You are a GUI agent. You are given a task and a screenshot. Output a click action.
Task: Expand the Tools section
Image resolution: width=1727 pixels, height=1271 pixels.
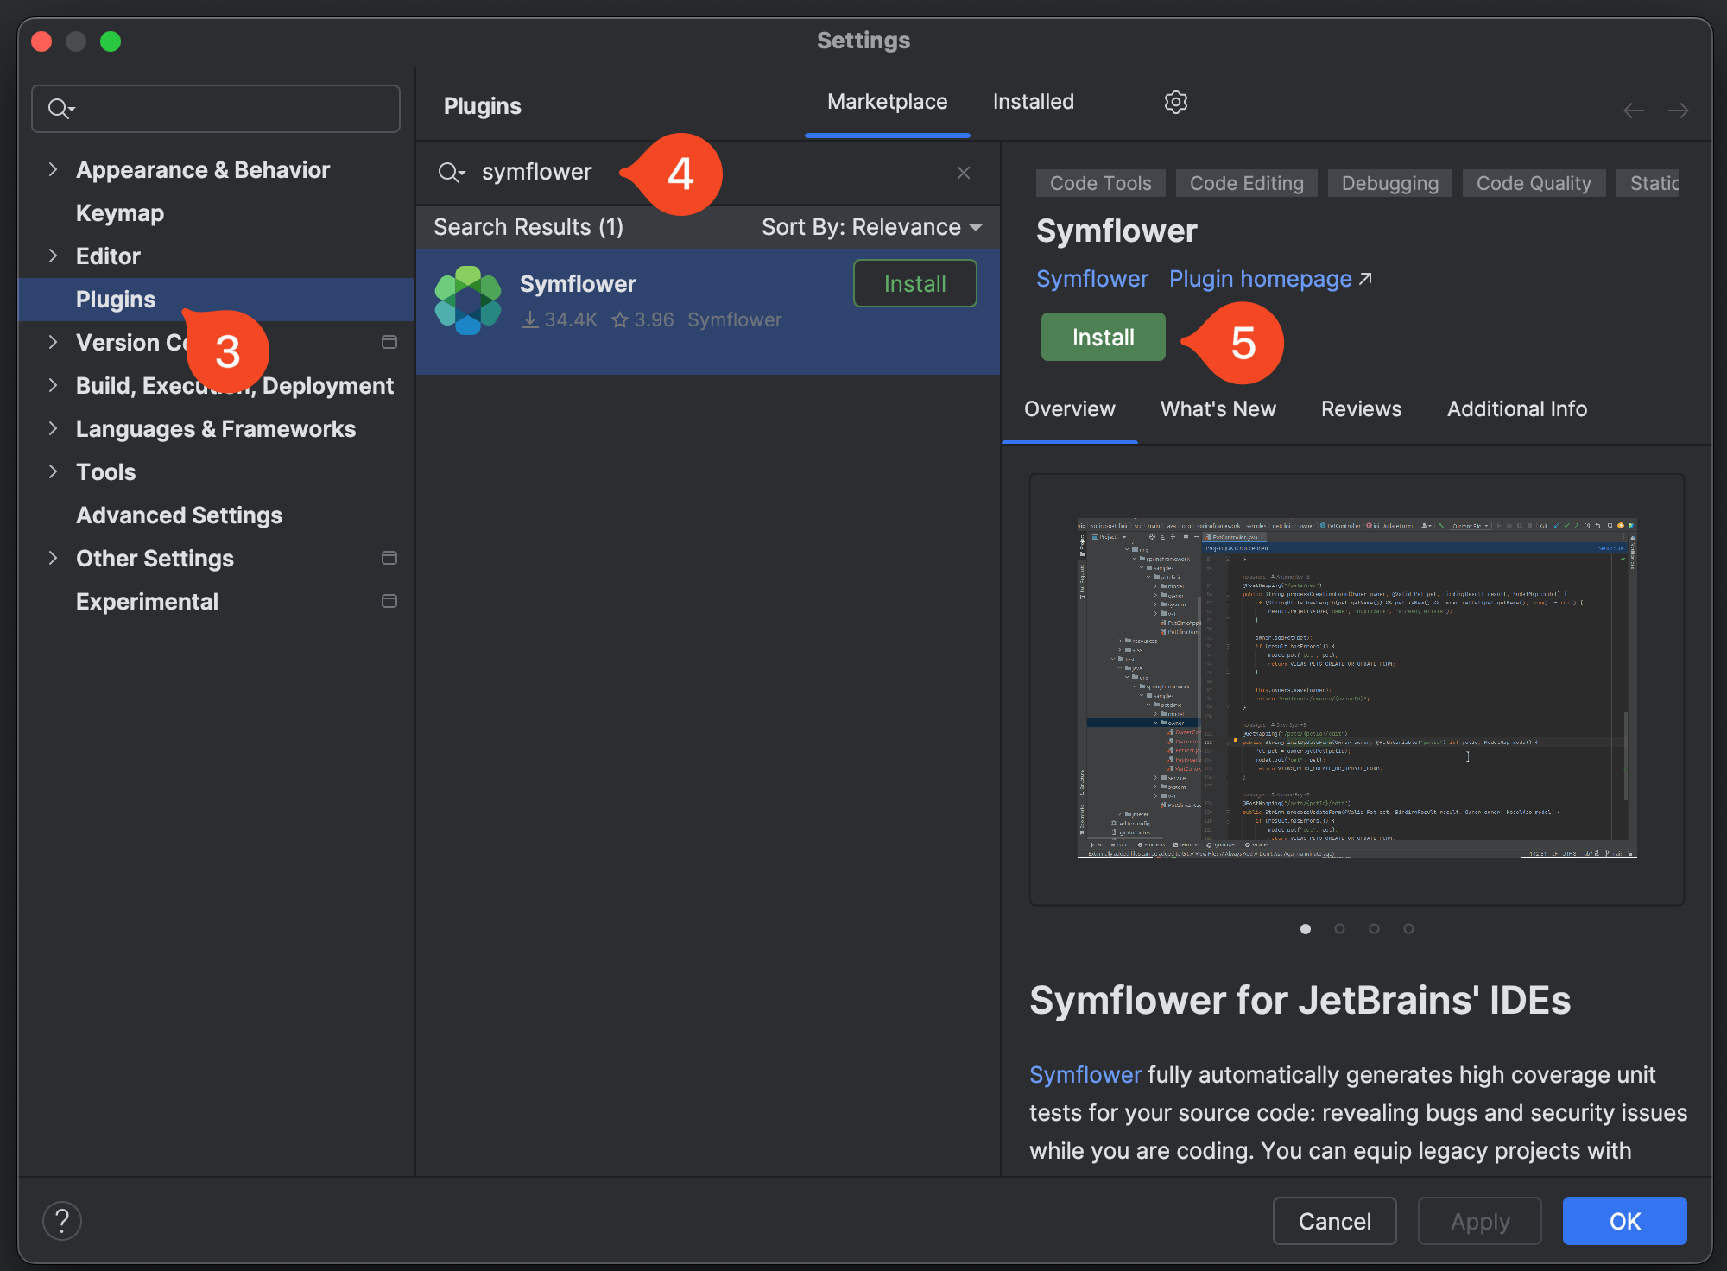point(53,471)
